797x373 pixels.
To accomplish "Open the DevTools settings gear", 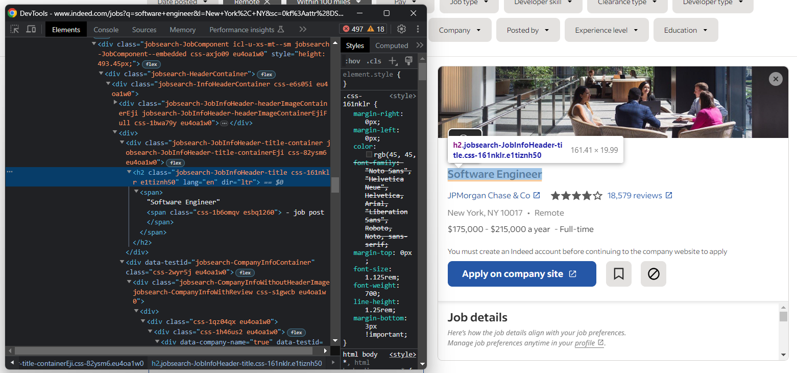I will click(x=401, y=29).
